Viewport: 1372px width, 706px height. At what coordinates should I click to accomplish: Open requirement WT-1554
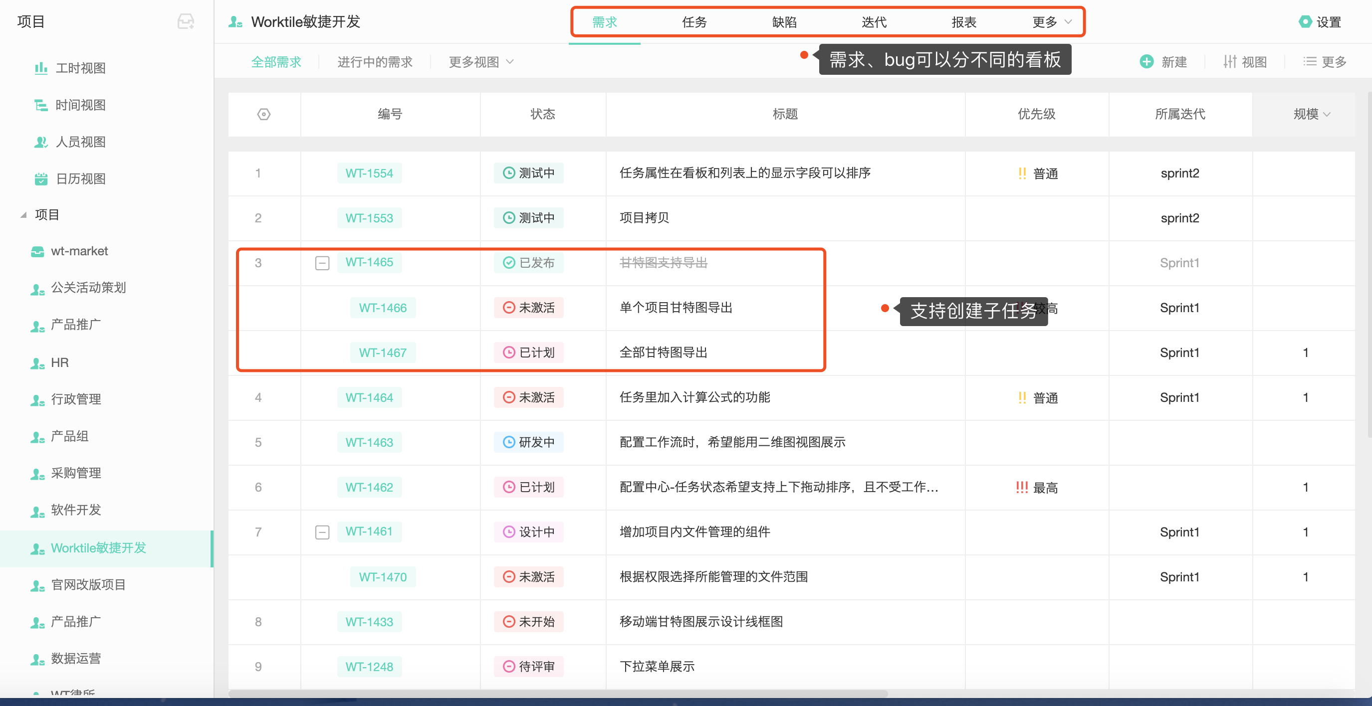[x=369, y=173]
